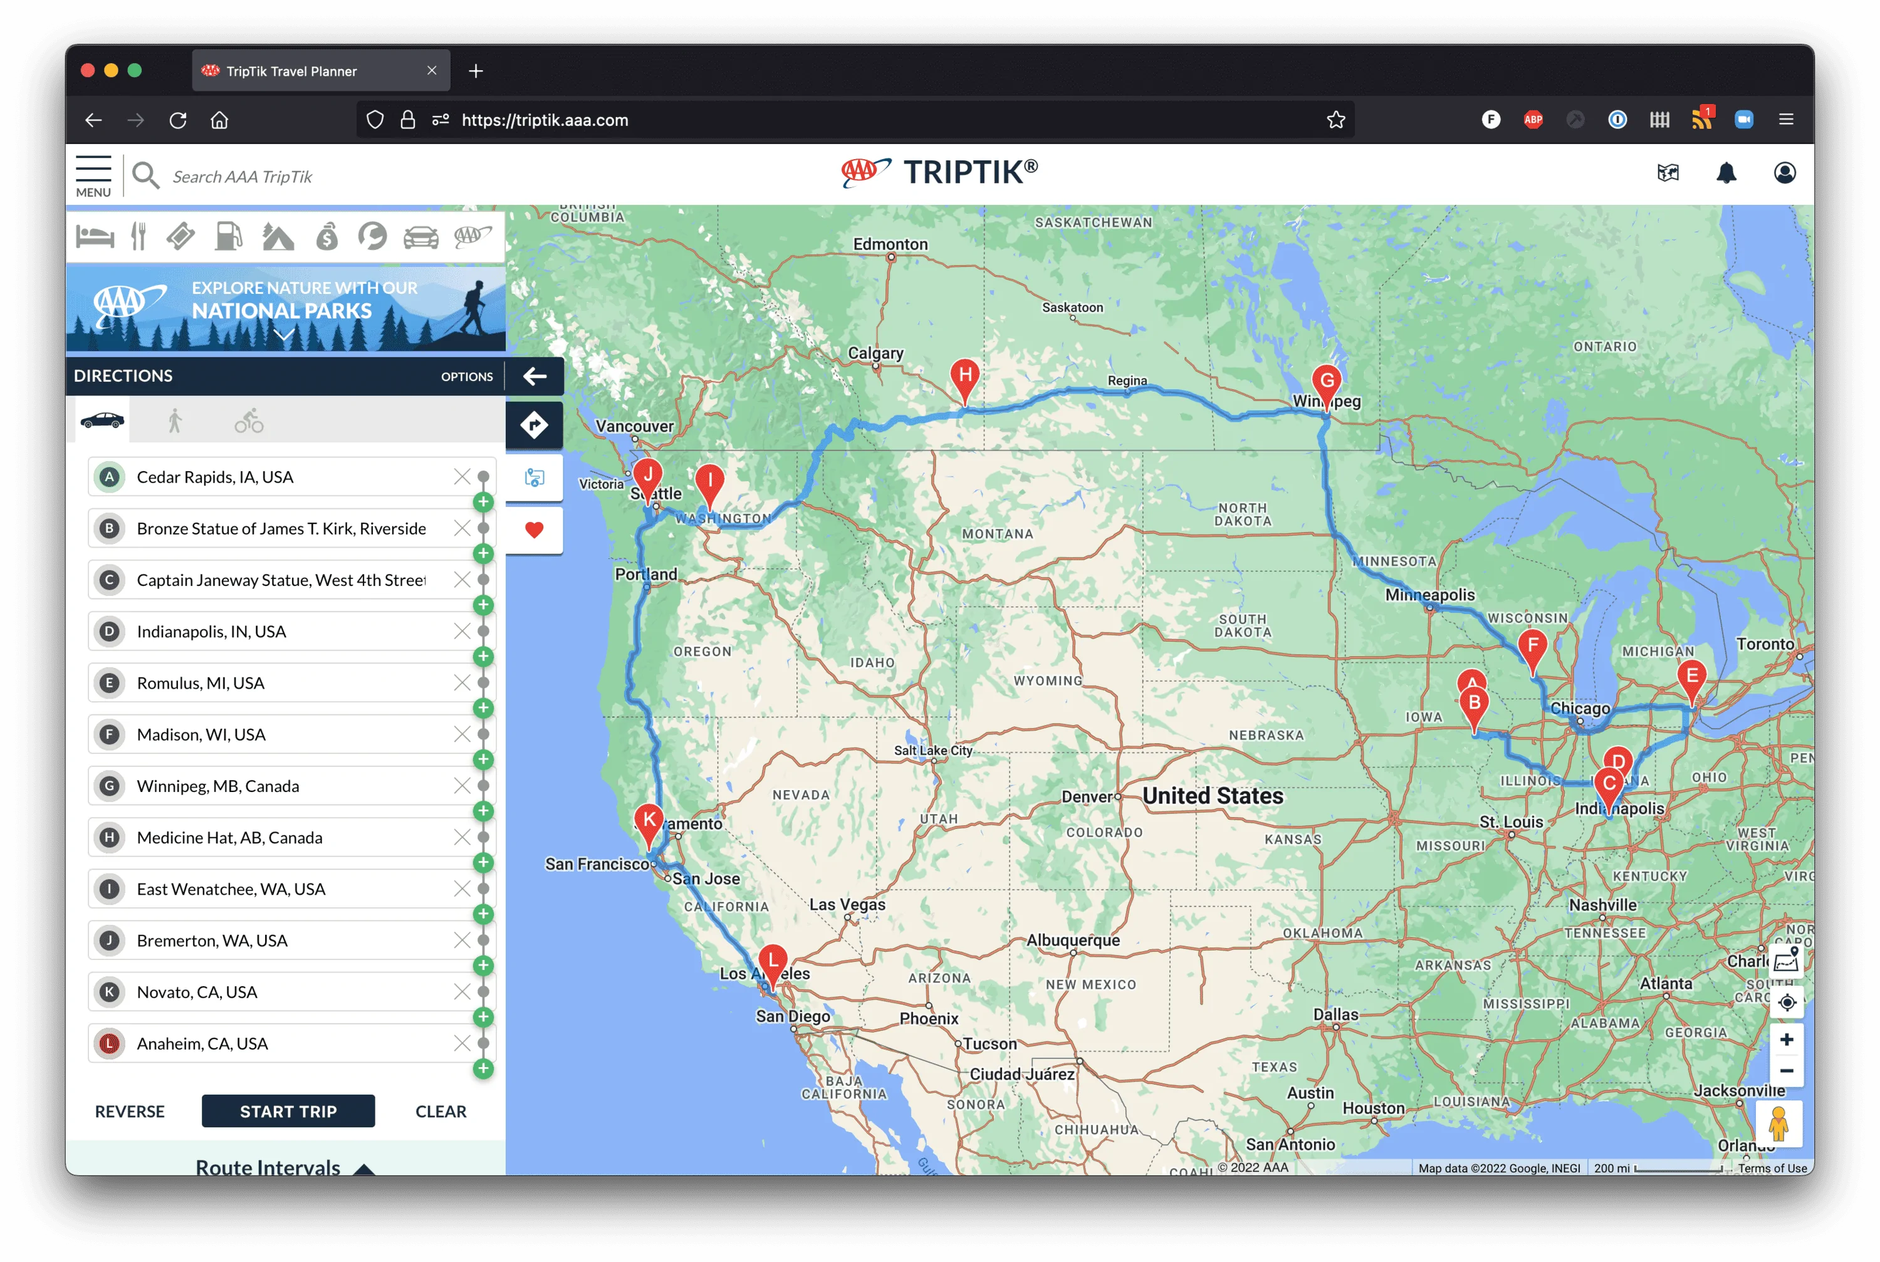1880x1262 pixels.
Task: Click the restaurants fork and knife icon
Action: coord(138,237)
